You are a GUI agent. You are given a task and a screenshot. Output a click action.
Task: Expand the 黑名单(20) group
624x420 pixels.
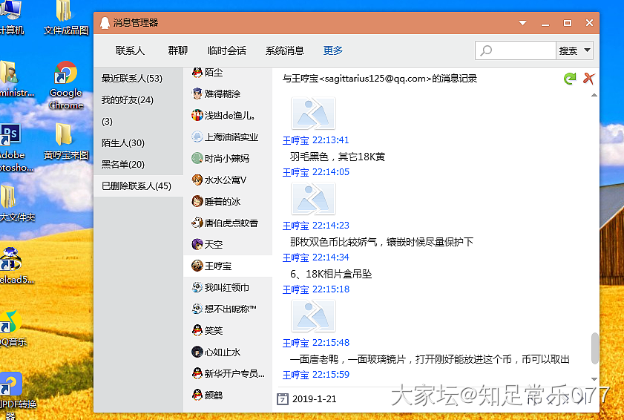tap(123, 164)
